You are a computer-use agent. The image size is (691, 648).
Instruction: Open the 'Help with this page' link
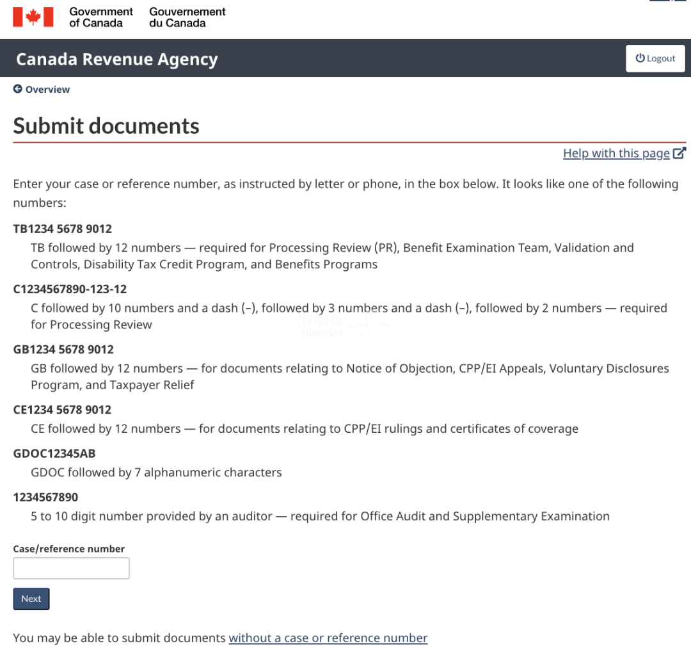[616, 153]
